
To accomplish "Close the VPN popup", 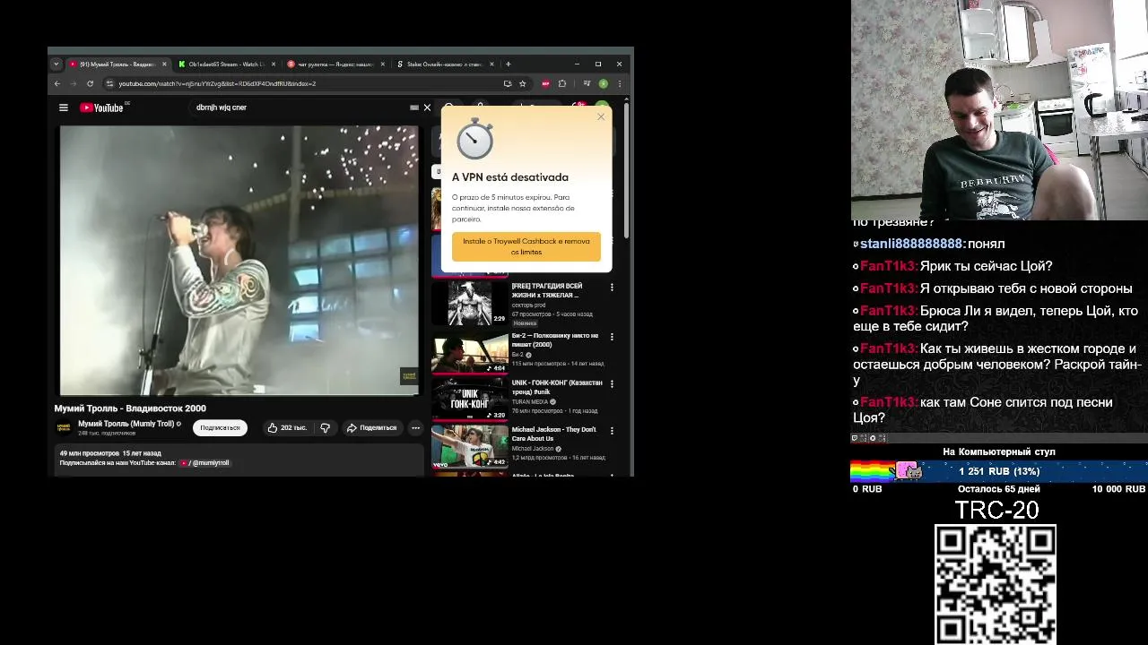I will pyautogui.click(x=601, y=116).
